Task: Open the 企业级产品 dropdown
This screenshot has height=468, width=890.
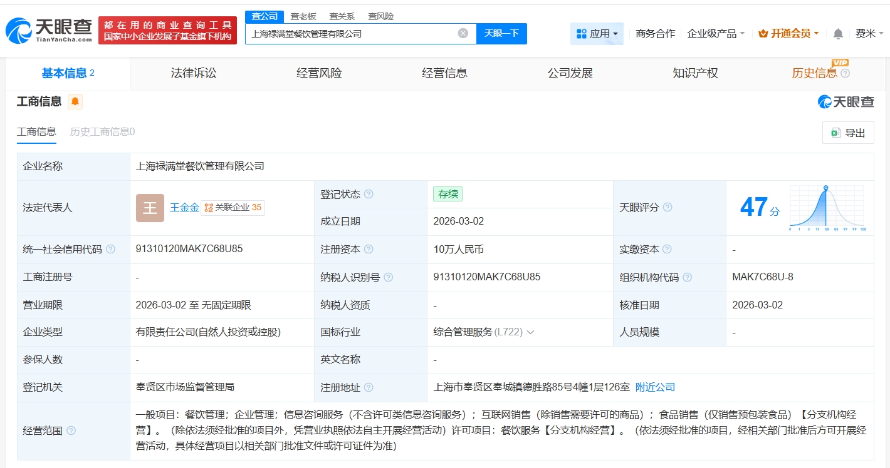Action: click(713, 33)
